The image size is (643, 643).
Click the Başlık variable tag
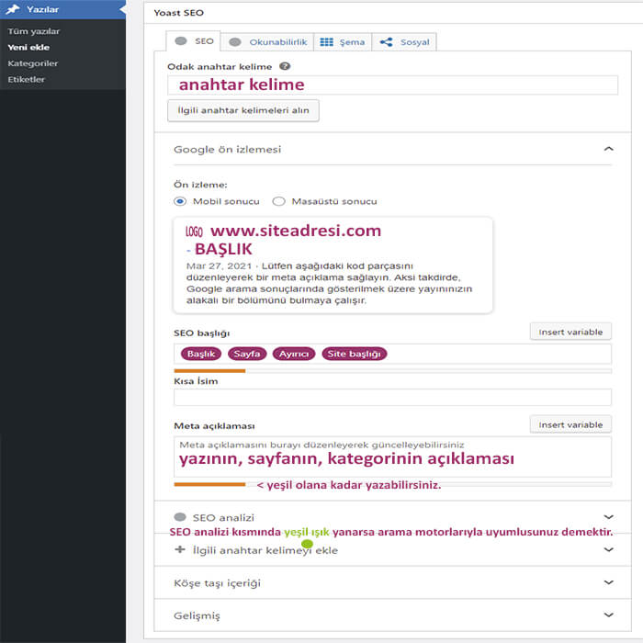click(201, 354)
